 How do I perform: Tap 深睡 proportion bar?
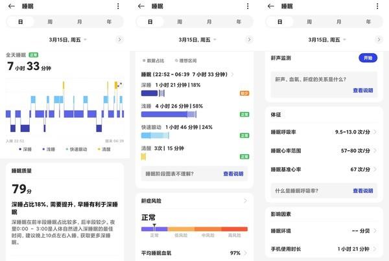153,93
